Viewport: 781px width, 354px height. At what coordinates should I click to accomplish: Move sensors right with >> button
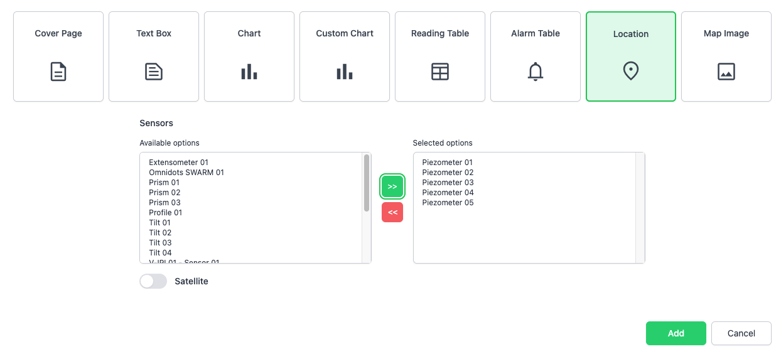(392, 187)
